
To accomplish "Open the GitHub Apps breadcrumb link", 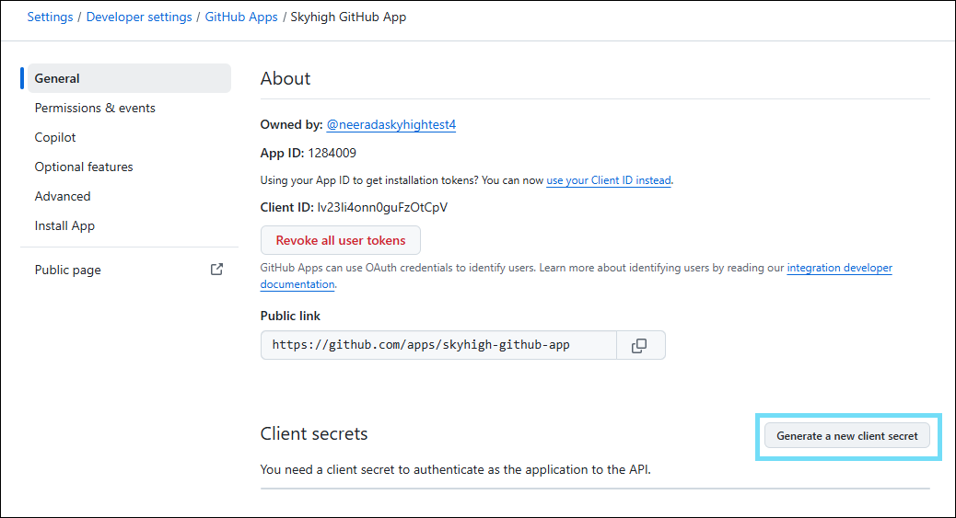I will click(241, 17).
